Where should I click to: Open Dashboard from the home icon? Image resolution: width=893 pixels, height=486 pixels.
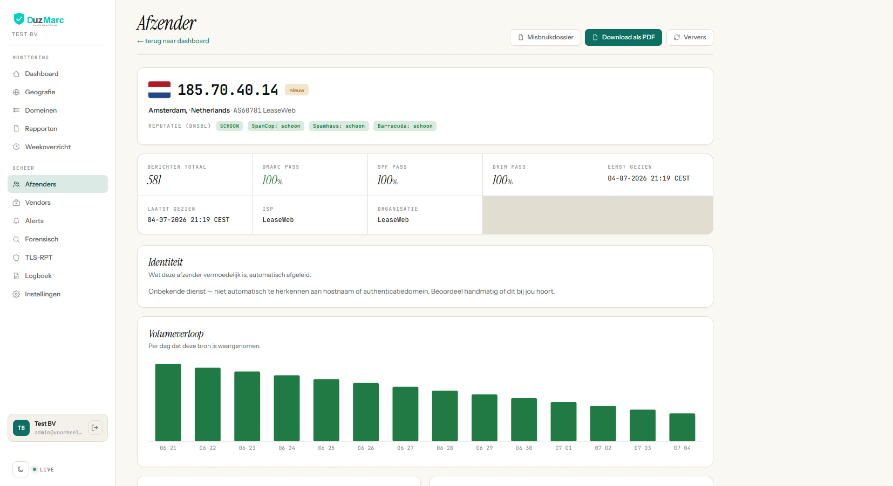pos(16,74)
